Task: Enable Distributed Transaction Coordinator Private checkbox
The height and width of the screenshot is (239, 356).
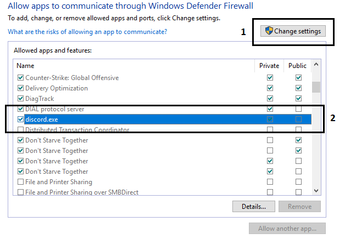Action: pyautogui.click(x=270, y=129)
